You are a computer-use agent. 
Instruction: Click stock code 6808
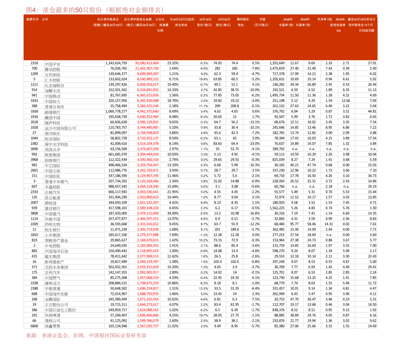tap(34, 326)
